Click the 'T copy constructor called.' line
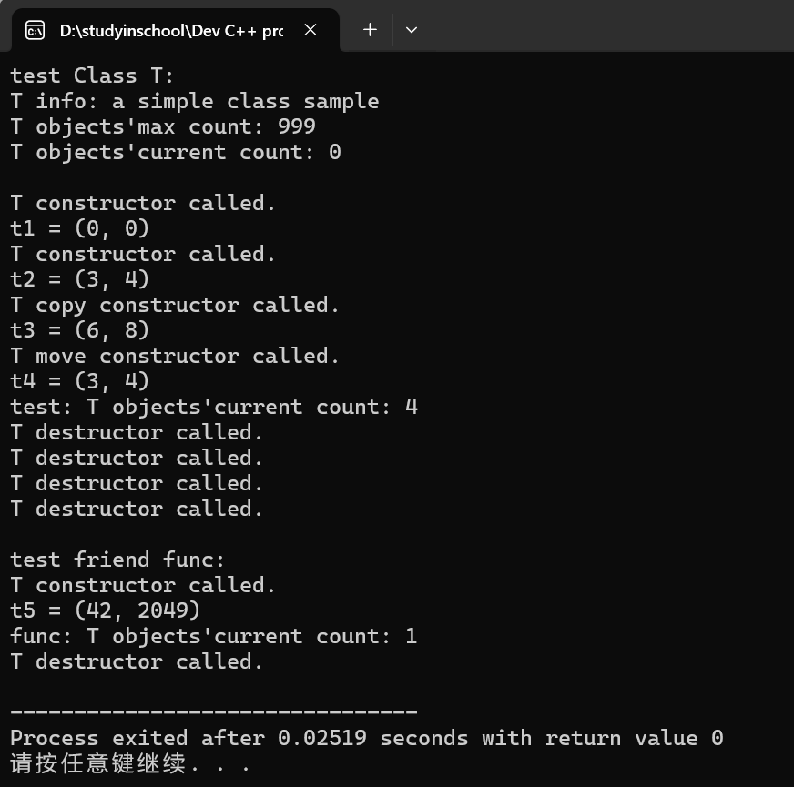Image resolution: width=794 pixels, height=787 pixels. 175,305
